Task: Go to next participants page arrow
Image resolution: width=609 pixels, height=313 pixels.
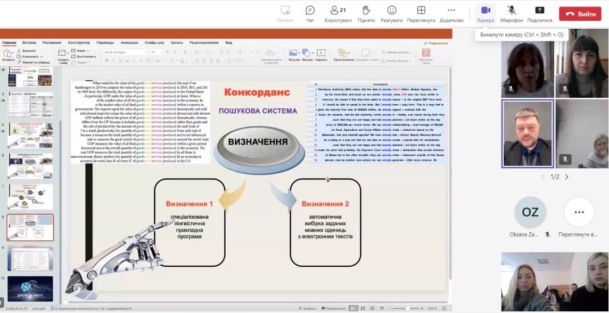Action: pos(566,177)
